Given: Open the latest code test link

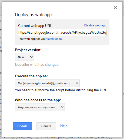Looking at the screenshot, I should [55, 39].
